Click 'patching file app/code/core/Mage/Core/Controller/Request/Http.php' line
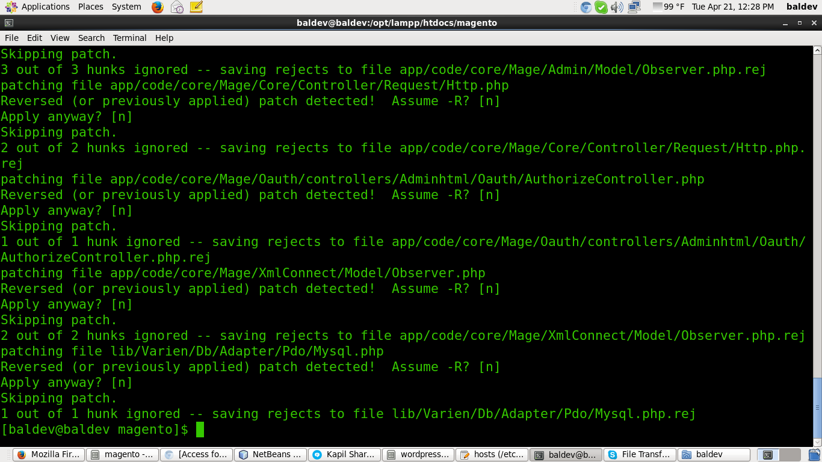 click(x=255, y=85)
